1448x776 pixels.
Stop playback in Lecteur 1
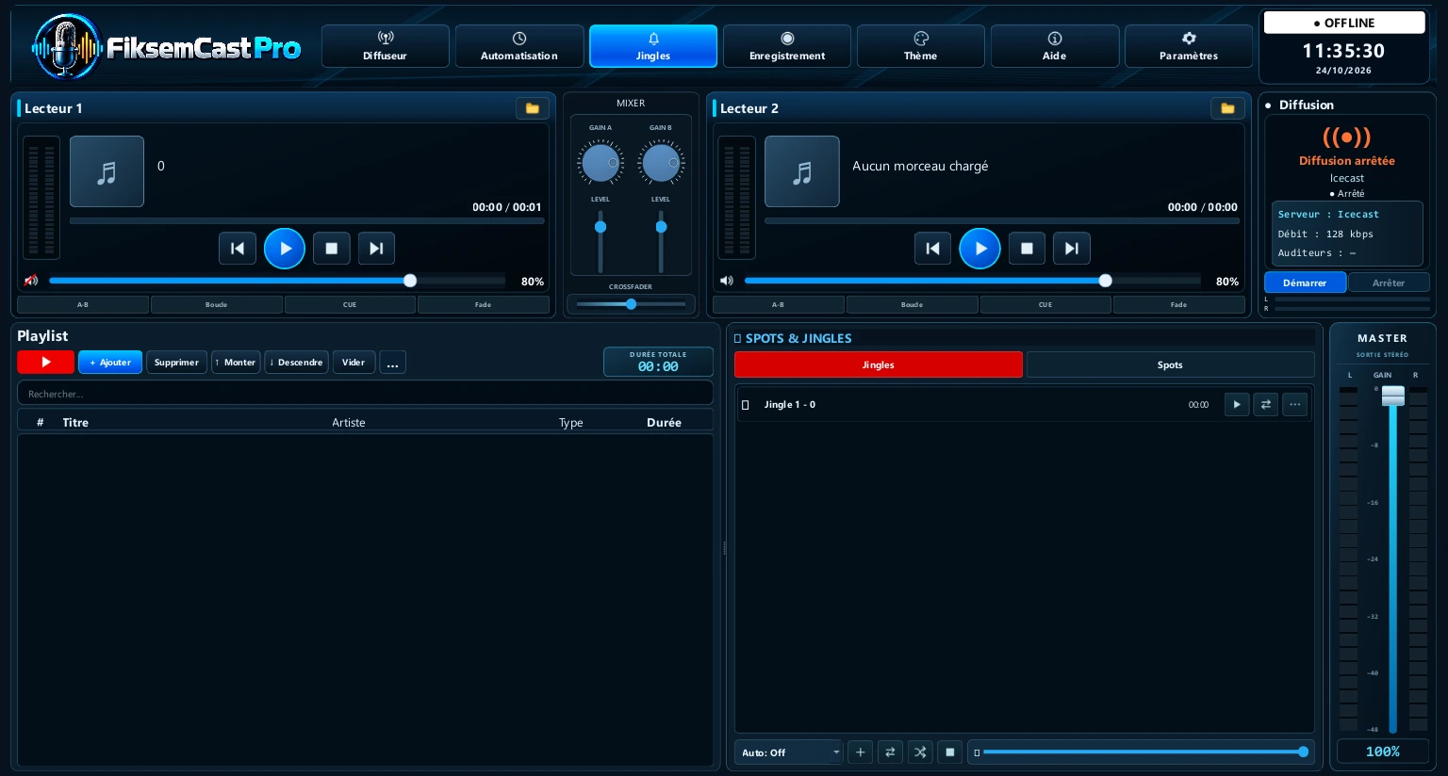[x=332, y=249]
